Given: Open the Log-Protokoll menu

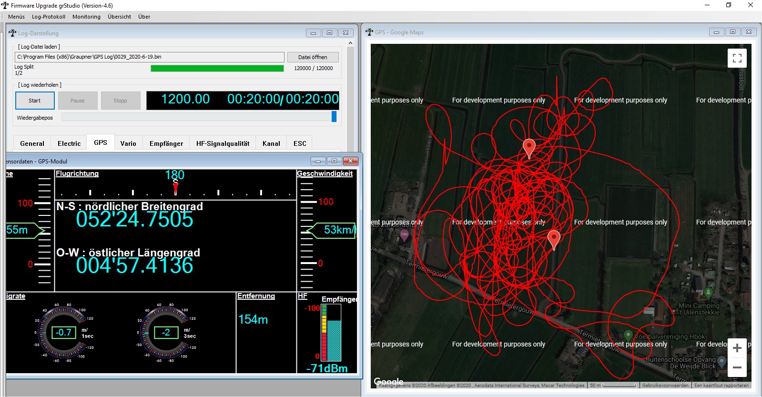Looking at the screenshot, I should tap(49, 17).
